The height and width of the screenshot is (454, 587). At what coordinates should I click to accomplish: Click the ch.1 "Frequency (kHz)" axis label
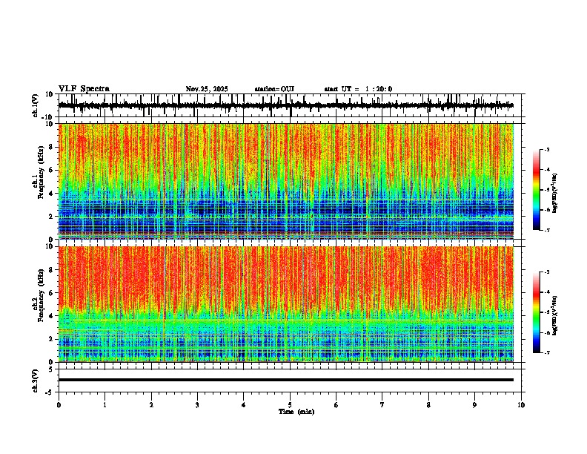[x=41, y=173]
